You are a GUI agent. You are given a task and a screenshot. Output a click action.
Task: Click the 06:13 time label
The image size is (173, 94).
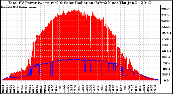tap(7, 89)
